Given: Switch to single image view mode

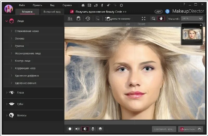Looking at the screenshot, I should point(70,129).
